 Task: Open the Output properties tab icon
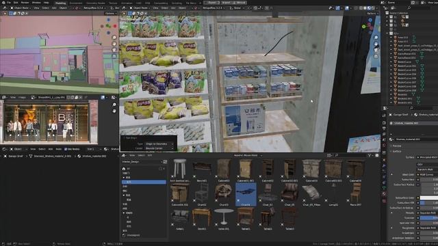tap(384, 128)
